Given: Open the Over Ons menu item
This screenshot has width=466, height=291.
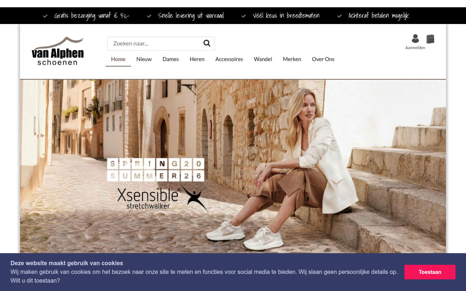Looking at the screenshot, I should (x=323, y=59).
